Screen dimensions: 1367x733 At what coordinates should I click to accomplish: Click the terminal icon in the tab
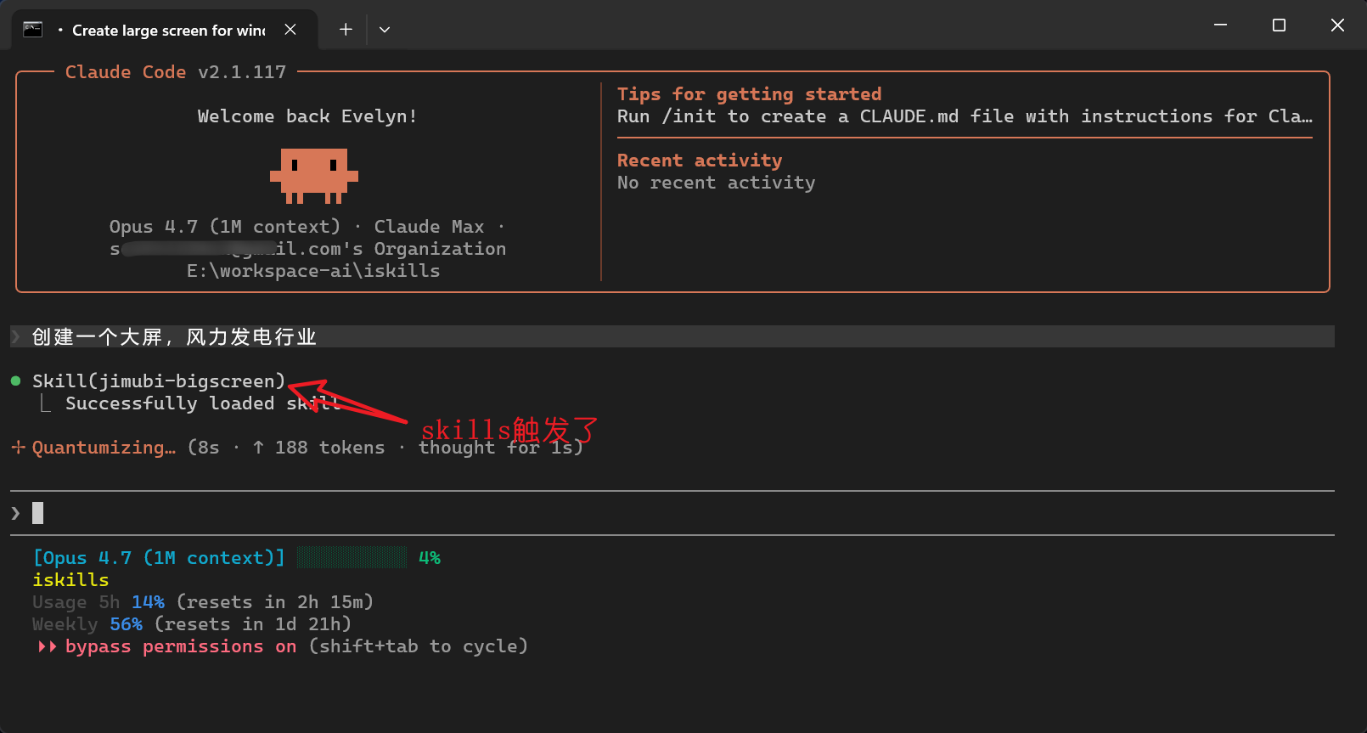(33, 30)
